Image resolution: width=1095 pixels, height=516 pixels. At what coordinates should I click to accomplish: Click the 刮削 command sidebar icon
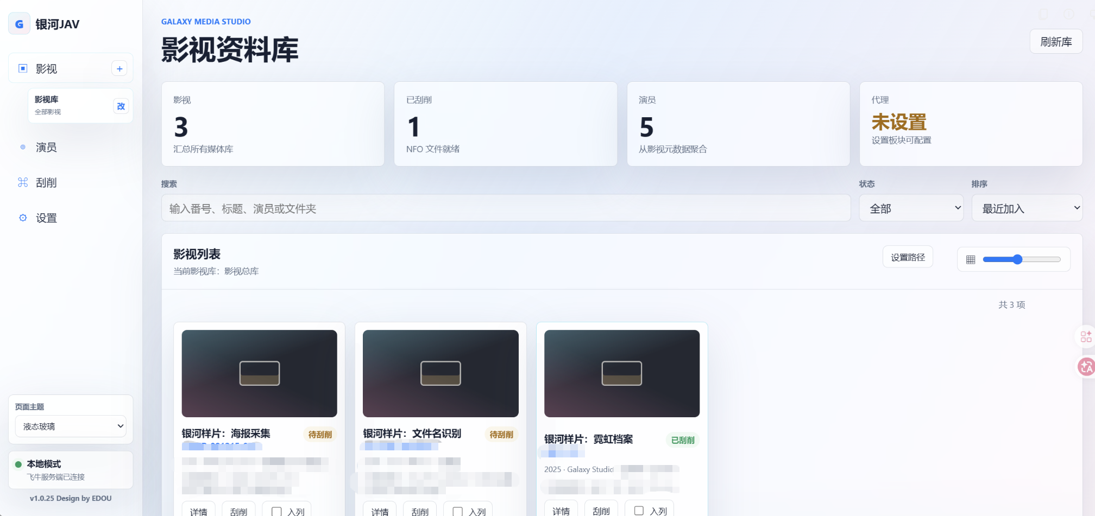tap(23, 182)
